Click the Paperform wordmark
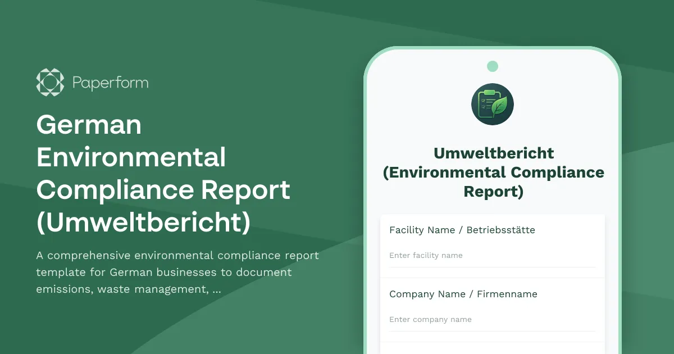Image resolution: width=674 pixels, height=354 pixels. coord(110,82)
